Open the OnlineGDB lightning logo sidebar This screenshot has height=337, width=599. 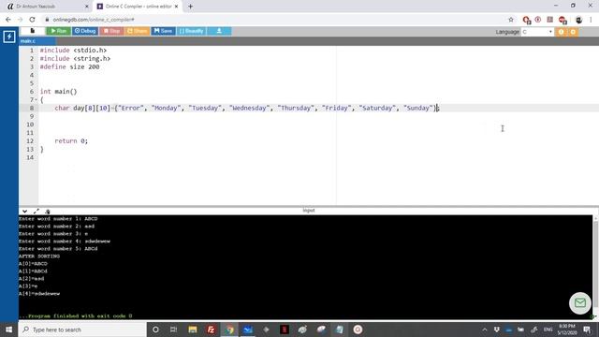(9, 37)
